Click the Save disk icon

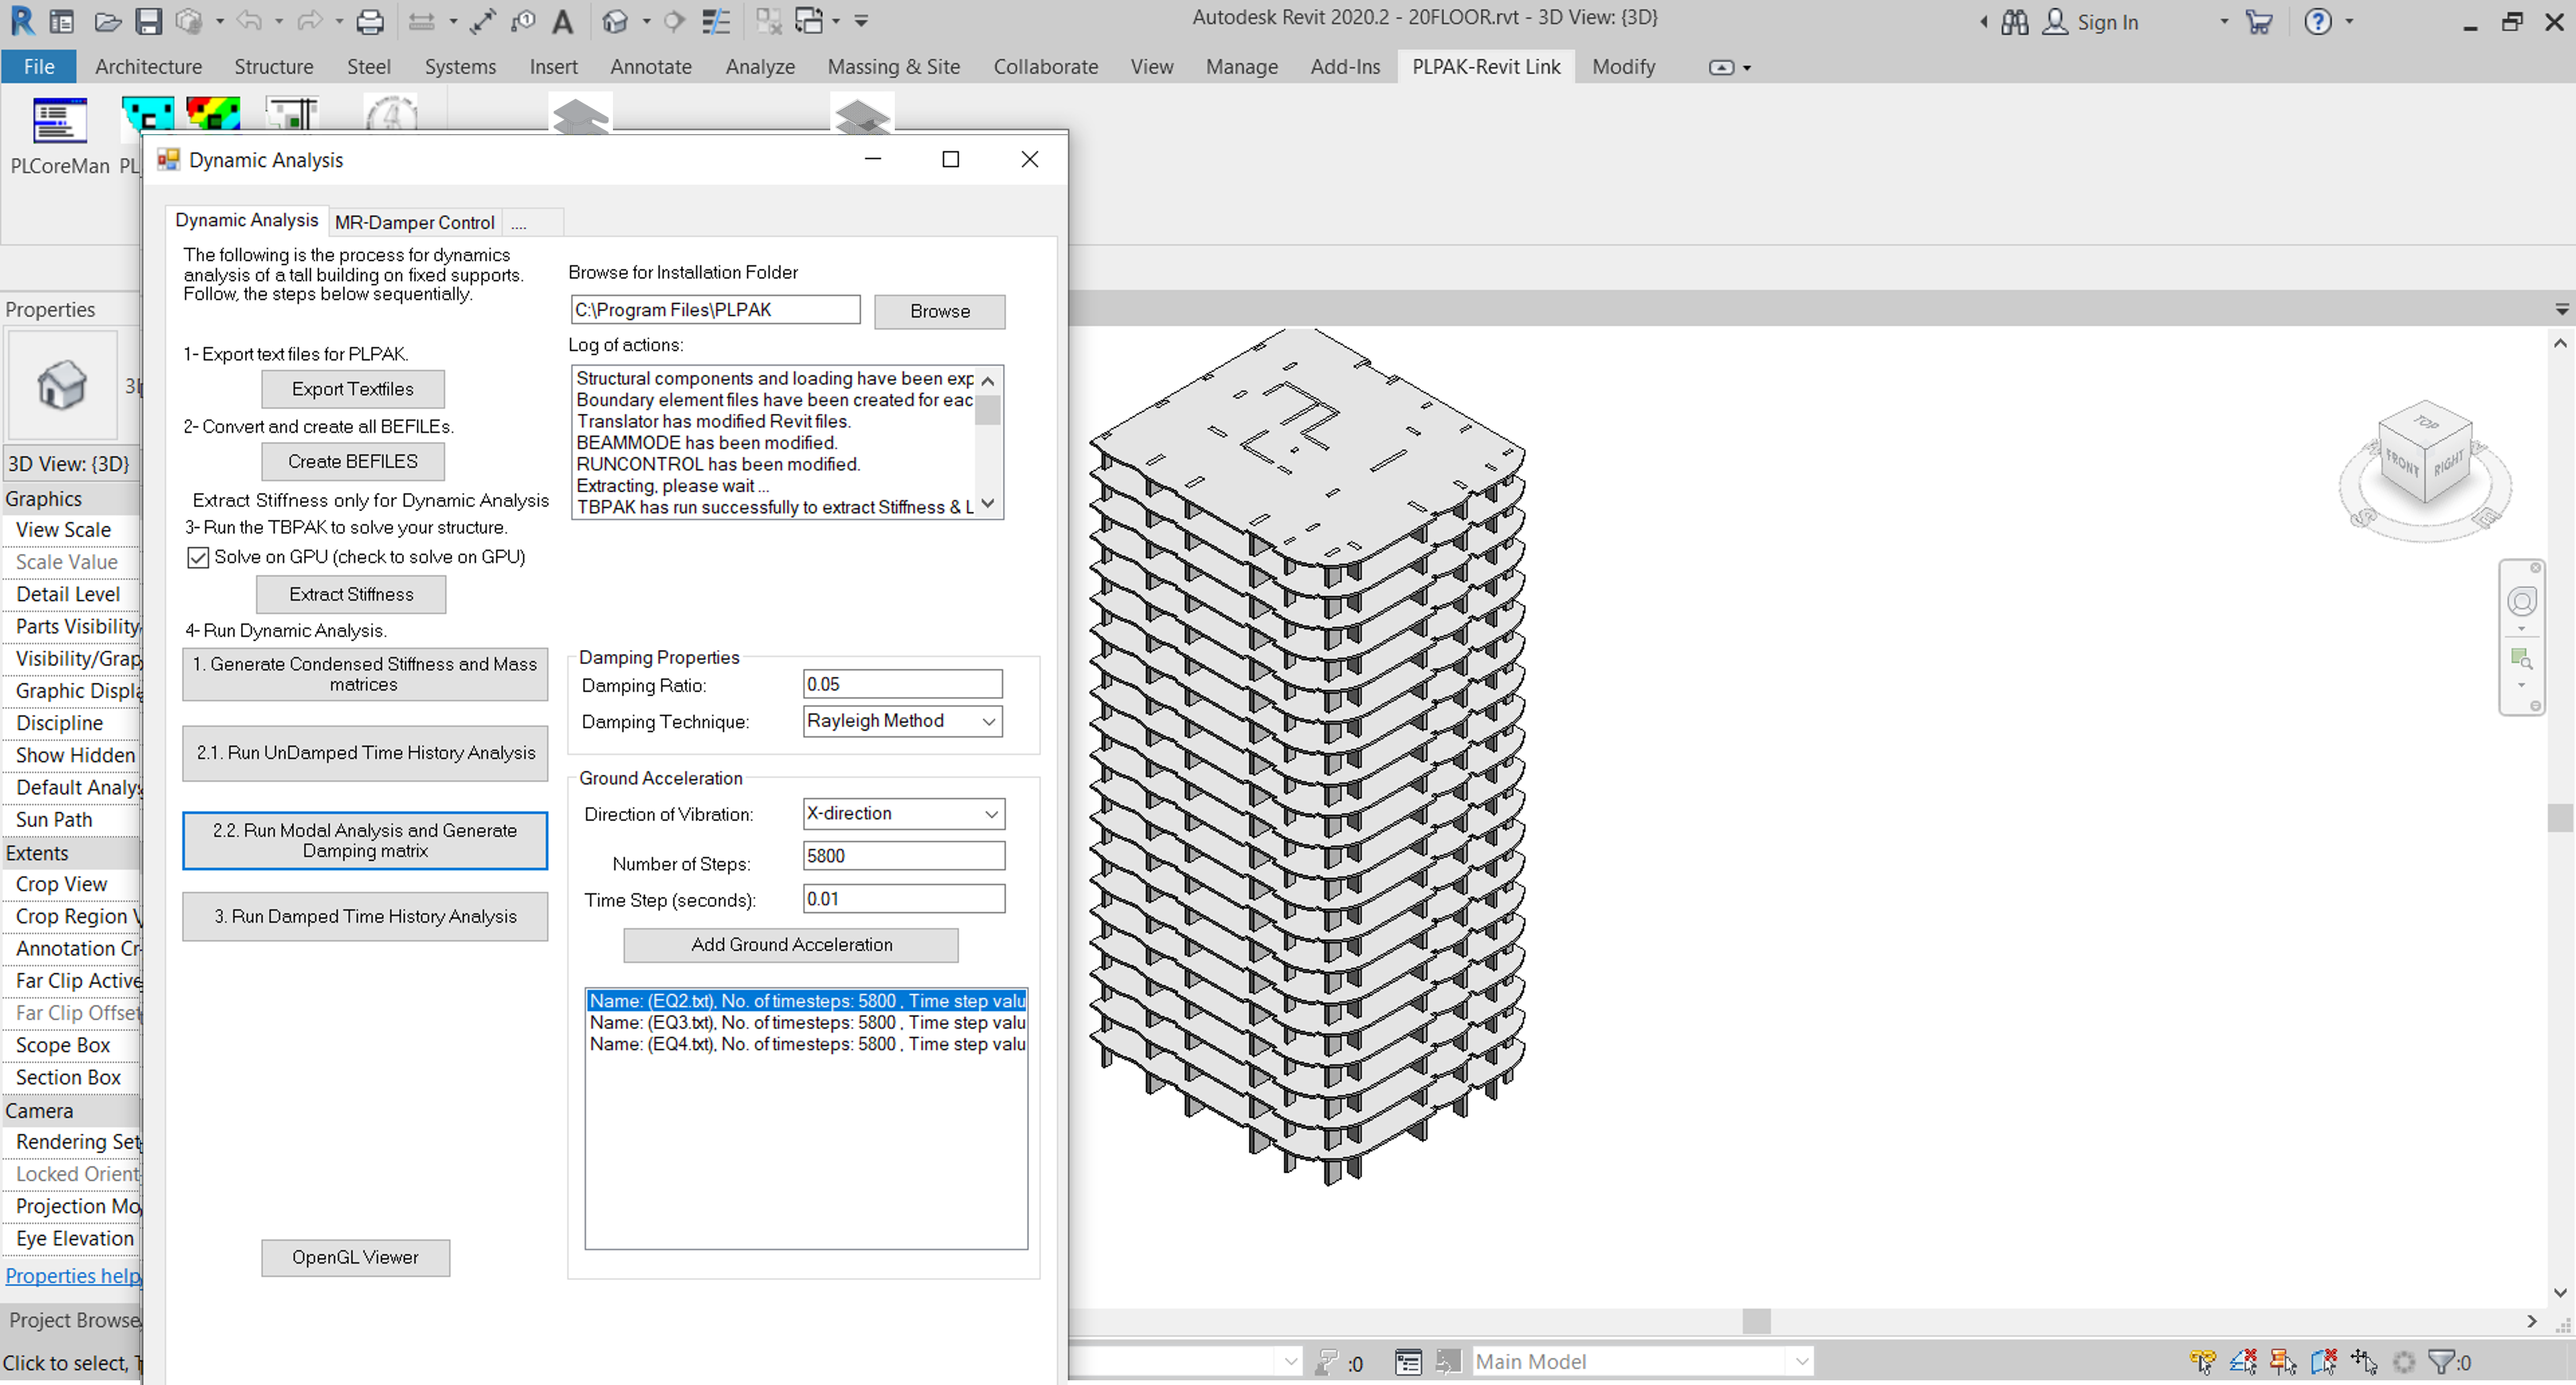click(148, 21)
